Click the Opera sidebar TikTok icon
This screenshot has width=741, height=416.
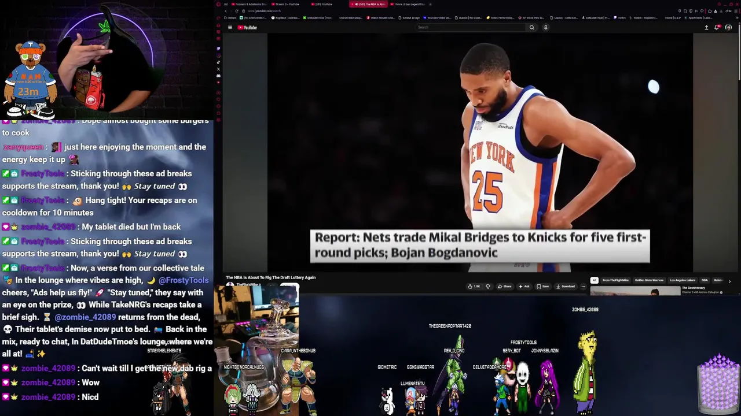pos(218,62)
